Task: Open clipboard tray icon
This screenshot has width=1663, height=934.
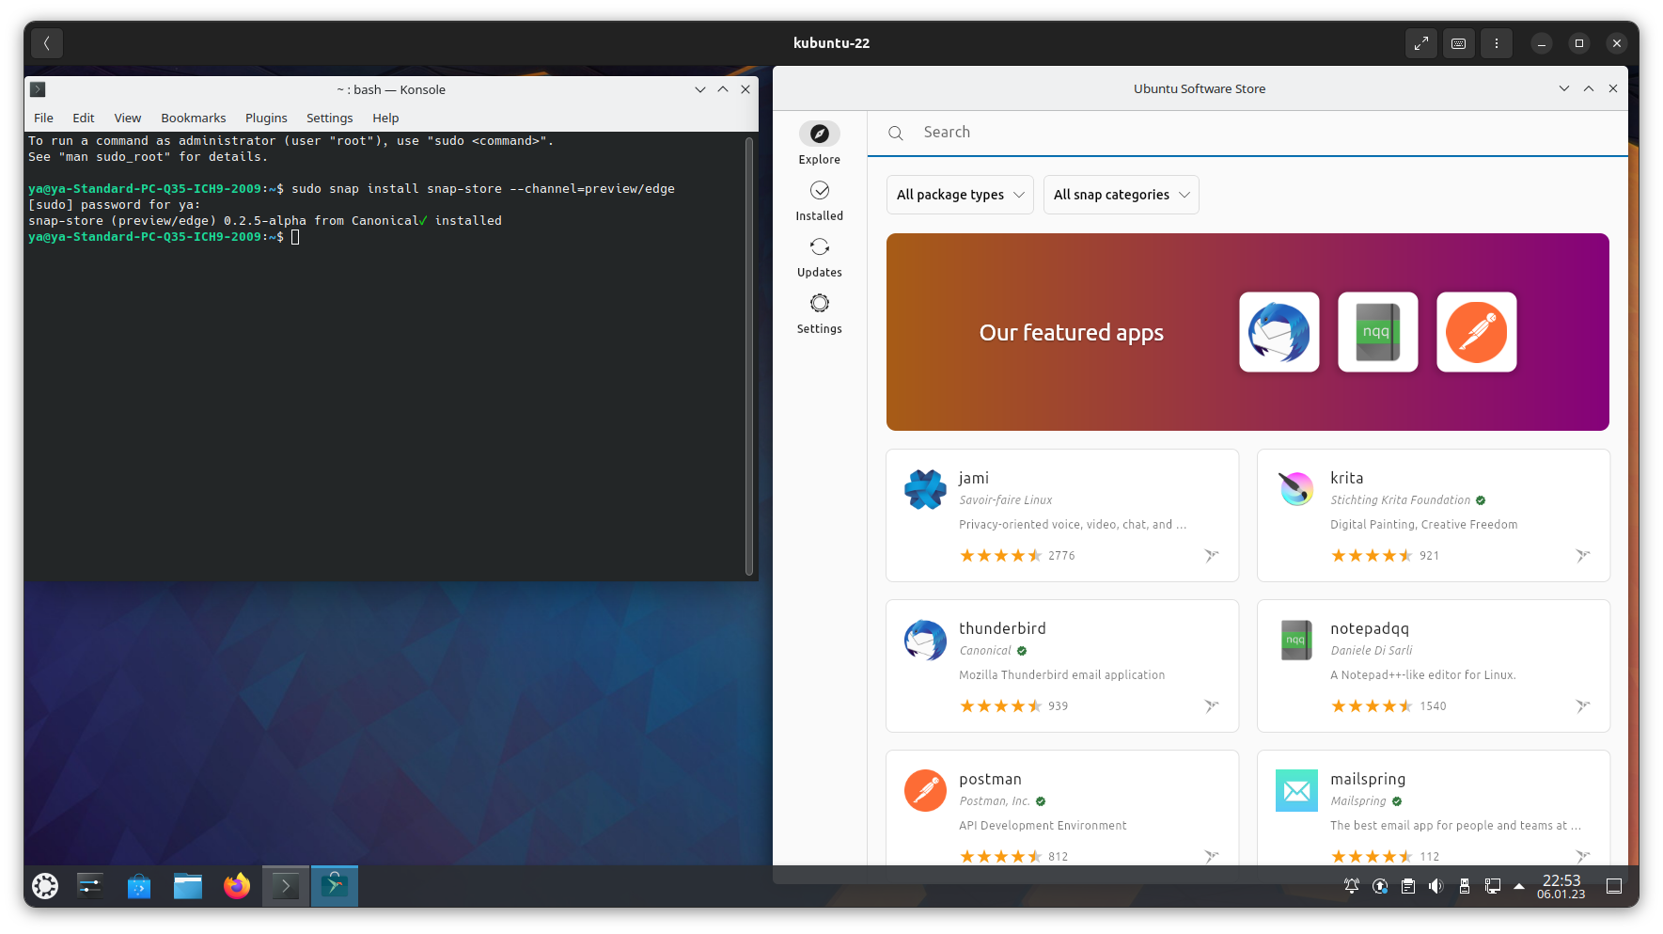Action: click(1407, 886)
